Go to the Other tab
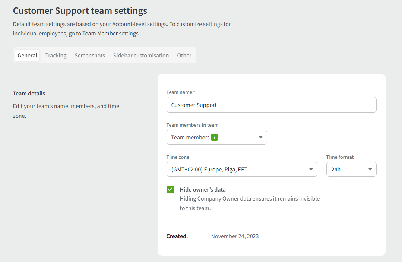Screen dimensions: 402x262 [184, 56]
